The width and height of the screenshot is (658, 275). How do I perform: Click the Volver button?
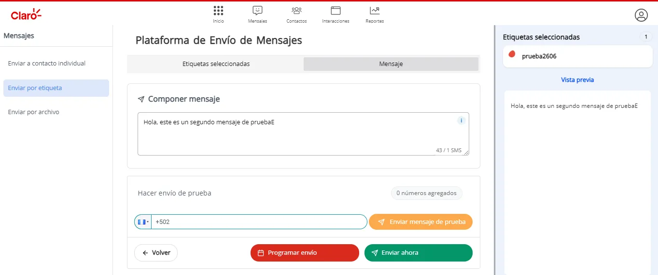tap(156, 253)
